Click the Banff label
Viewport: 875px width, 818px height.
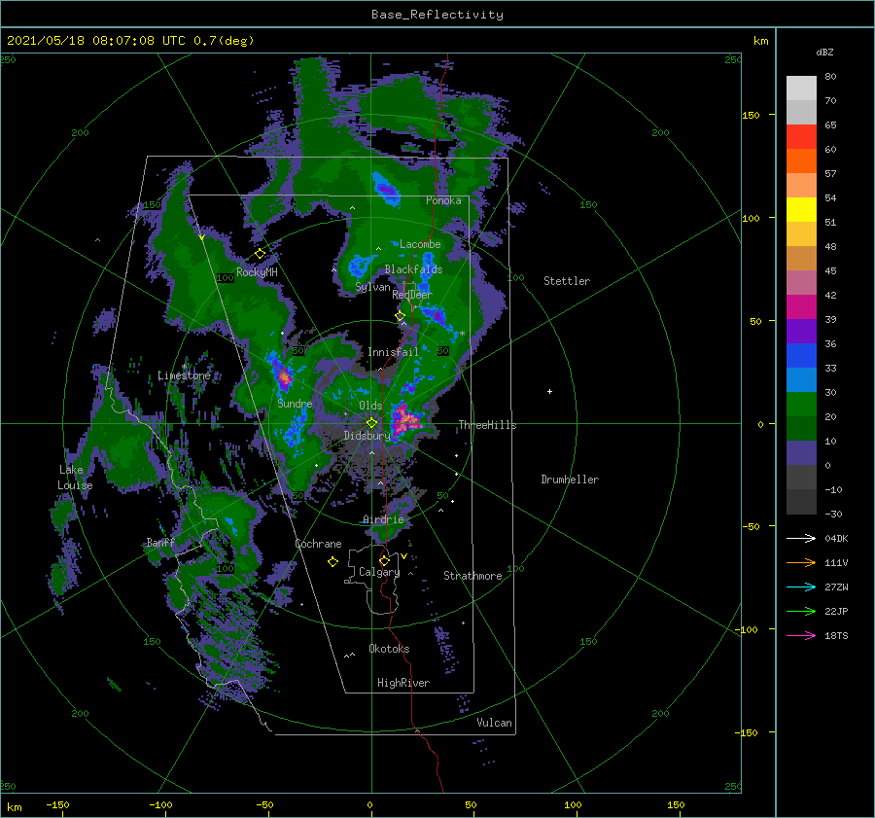tap(160, 542)
